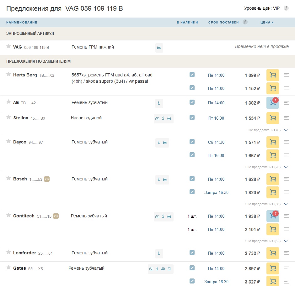Add the 1 099 ₽ Herts Berg offer to cart

(x=273, y=75)
